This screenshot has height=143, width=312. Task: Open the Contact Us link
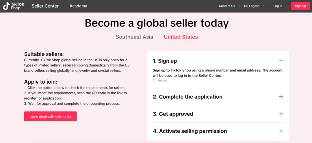227,6
